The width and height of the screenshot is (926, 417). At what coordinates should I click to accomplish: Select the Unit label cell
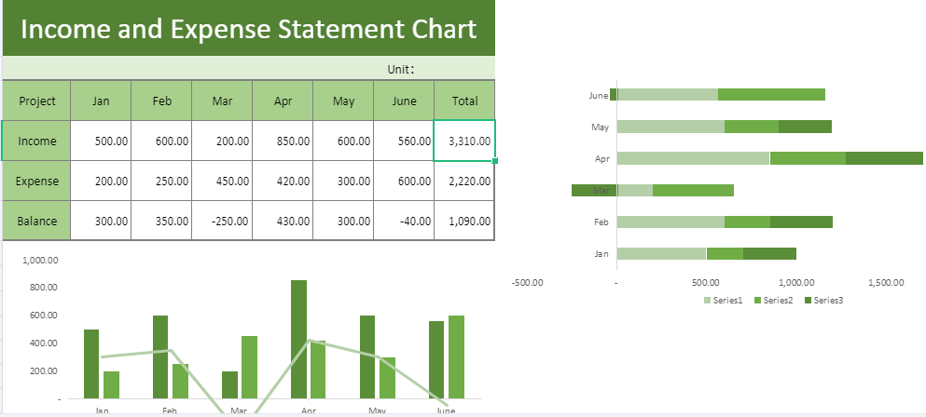coord(400,69)
